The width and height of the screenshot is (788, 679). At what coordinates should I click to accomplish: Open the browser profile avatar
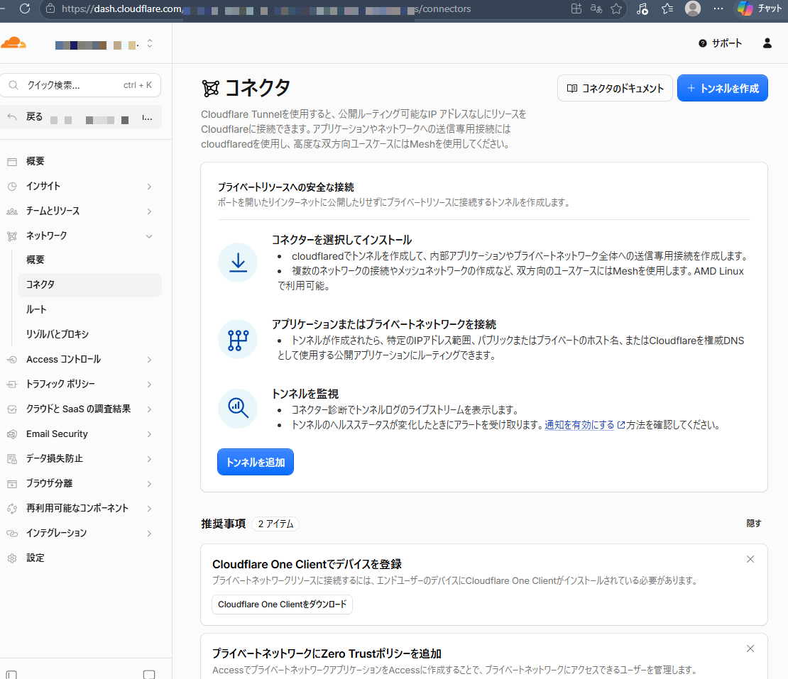click(x=693, y=9)
